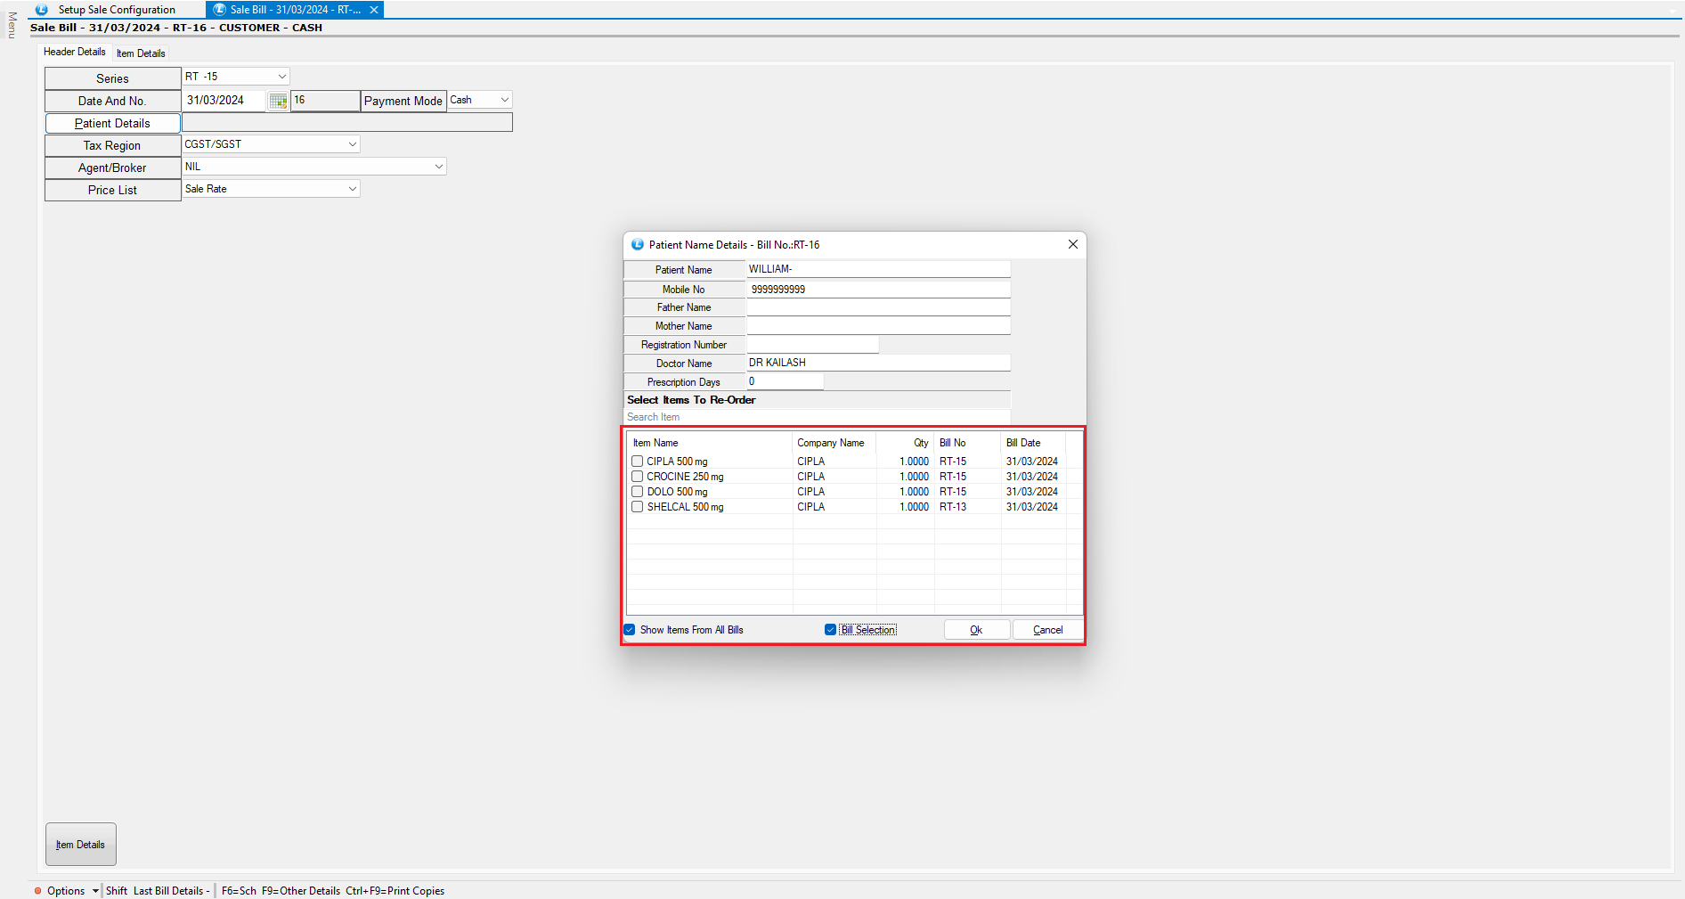Select the CROCINE 250 mg checkbox

pyautogui.click(x=638, y=477)
